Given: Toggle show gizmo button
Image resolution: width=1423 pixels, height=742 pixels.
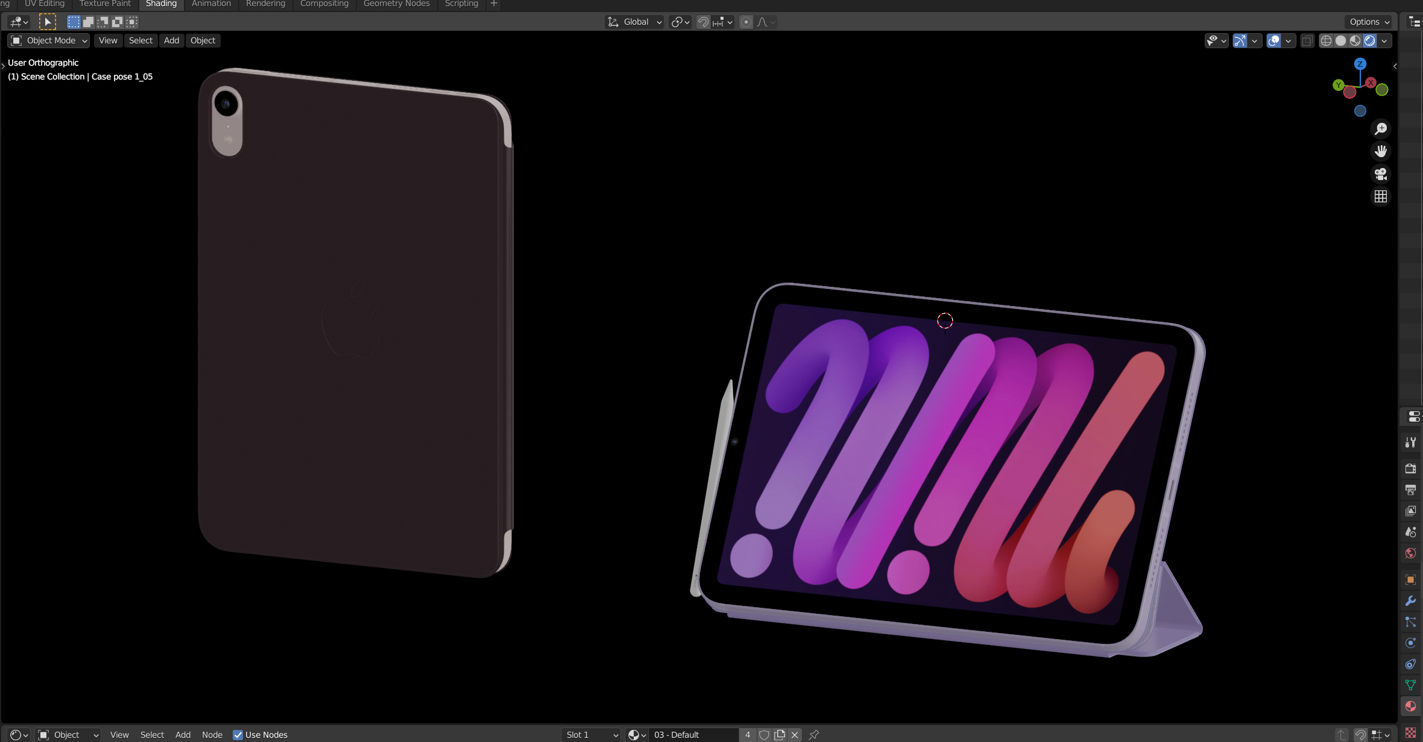Looking at the screenshot, I should tap(1240, 40).
